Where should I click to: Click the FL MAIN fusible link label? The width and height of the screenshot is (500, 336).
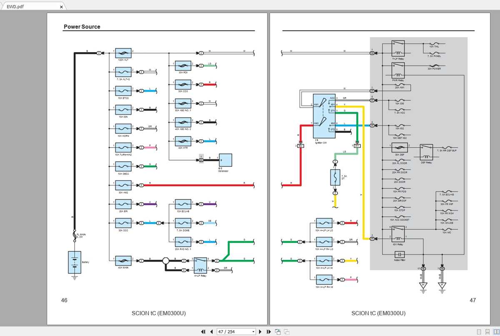pyautogui.click(x=81, y=236)
